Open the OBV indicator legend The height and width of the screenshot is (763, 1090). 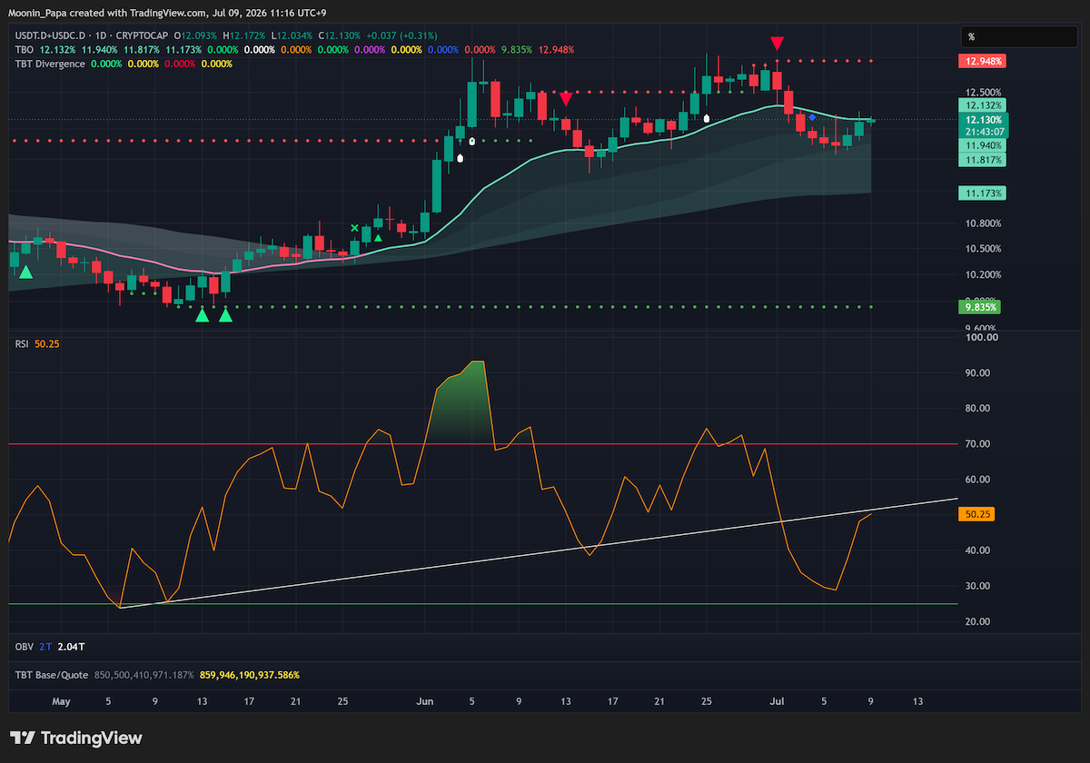[25, 646]
